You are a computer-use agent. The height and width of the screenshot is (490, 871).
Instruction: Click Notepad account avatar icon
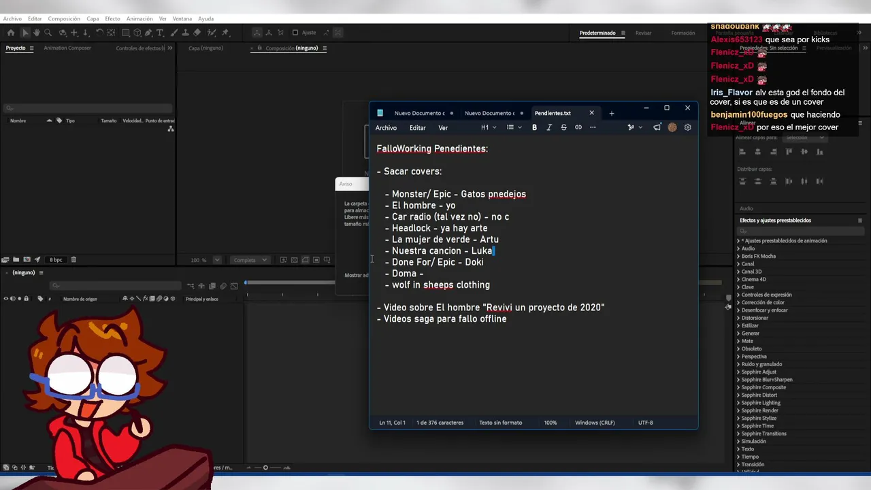tap(672, 127)
